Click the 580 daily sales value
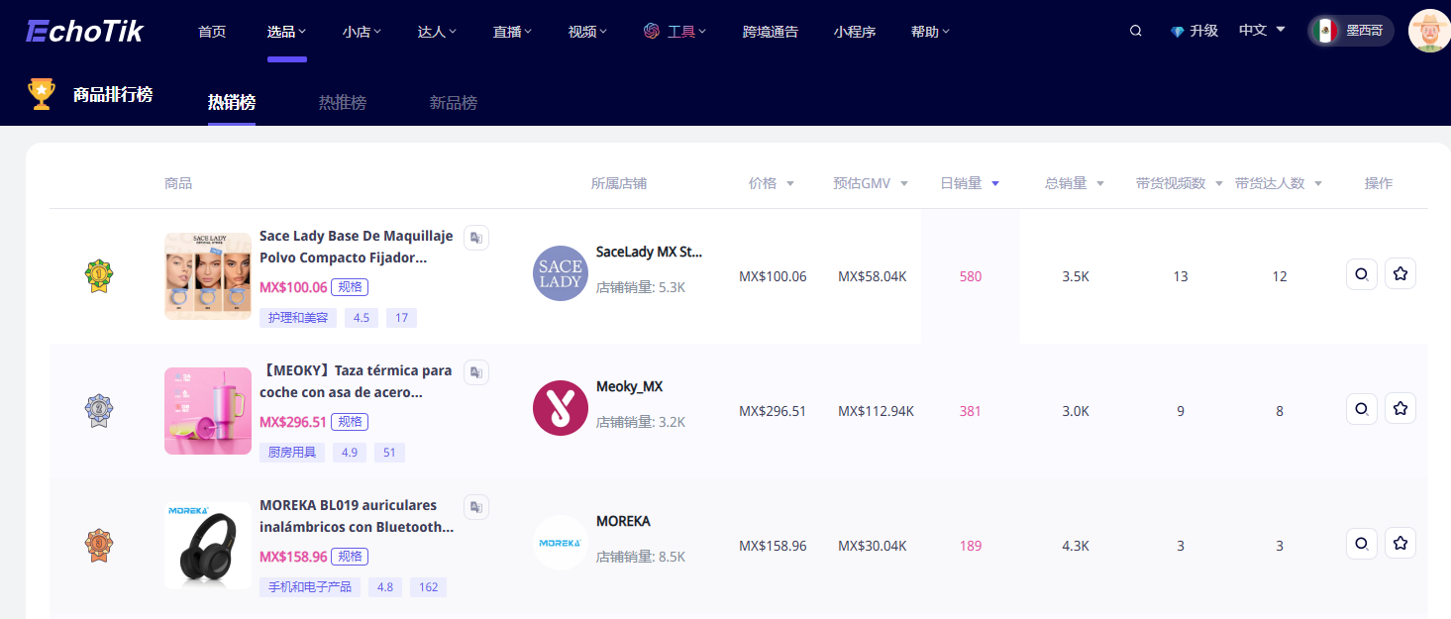The height and width of the screenshot is (619, 1451). pos(971,276)
